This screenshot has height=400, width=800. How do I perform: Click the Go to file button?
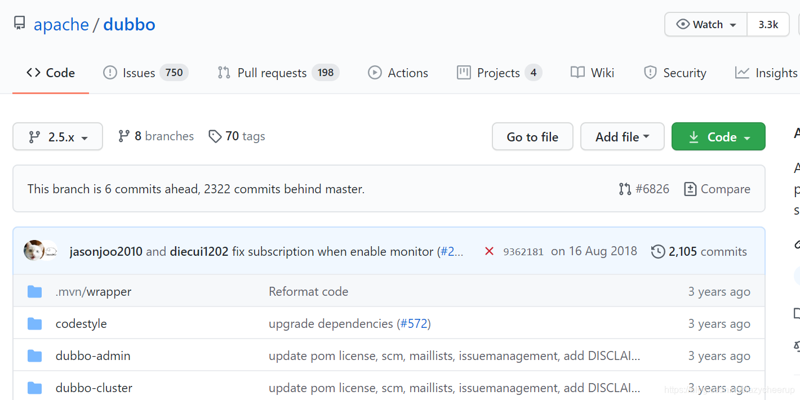(532, 136)
